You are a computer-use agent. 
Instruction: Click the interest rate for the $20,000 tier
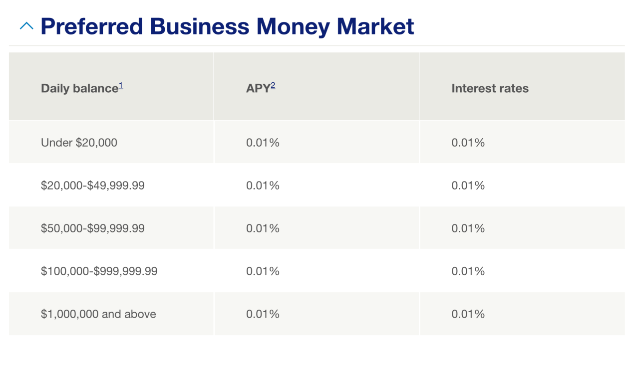click(468, 185)
